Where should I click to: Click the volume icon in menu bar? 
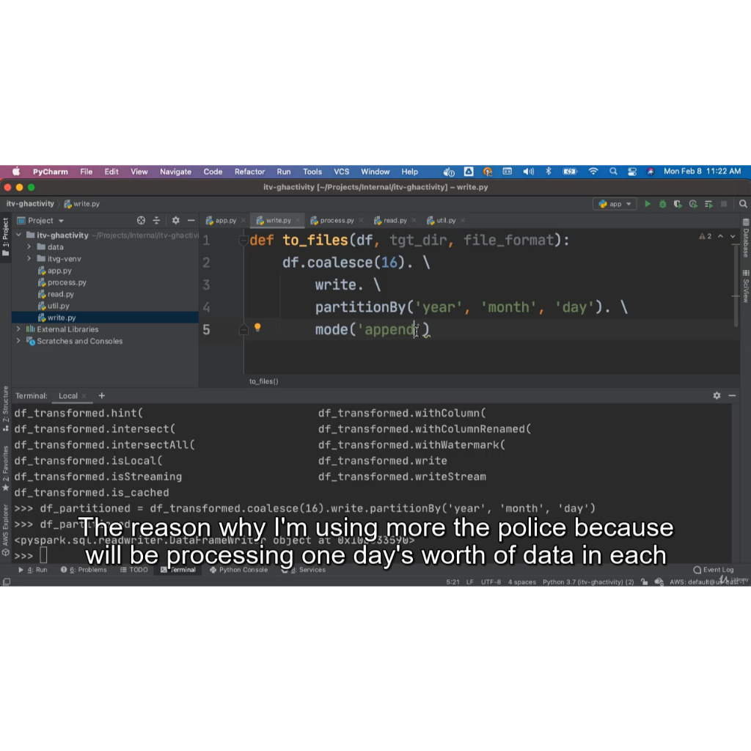(x=528, y=172)
